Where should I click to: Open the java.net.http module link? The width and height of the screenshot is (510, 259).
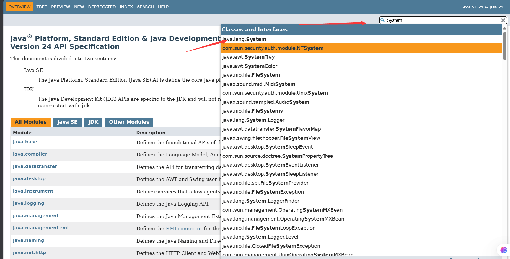coord(29,253)
